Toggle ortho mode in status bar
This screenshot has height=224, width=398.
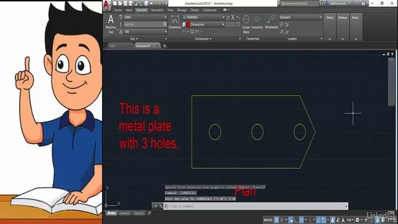click(x=296, y=220)
